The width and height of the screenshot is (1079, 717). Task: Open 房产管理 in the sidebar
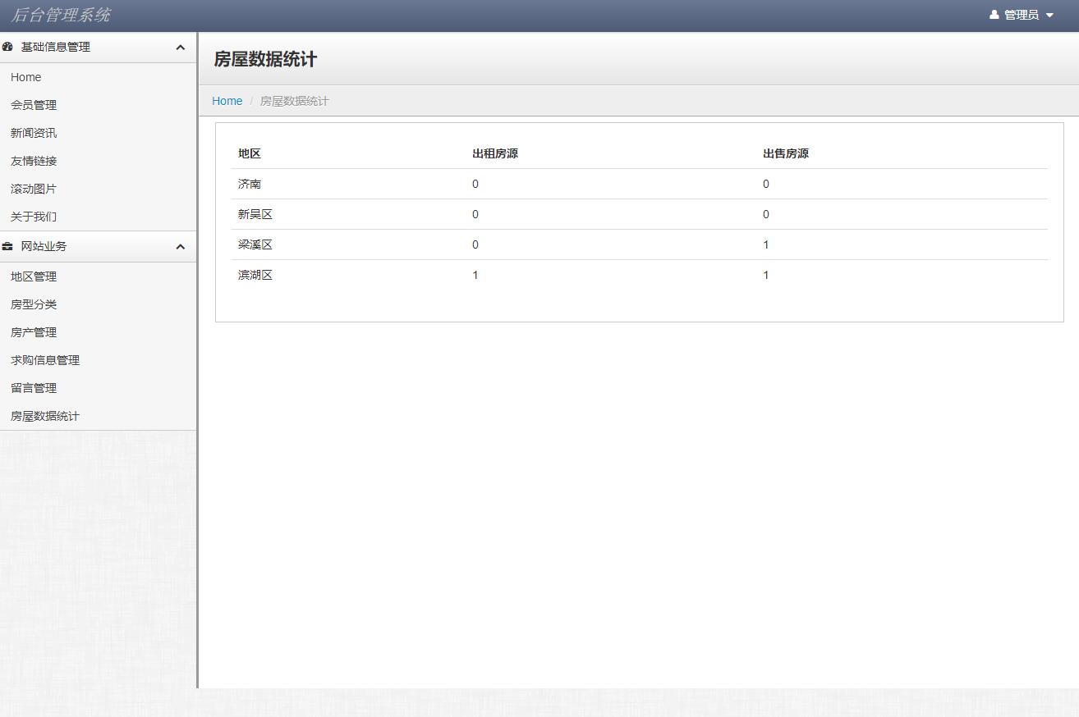pos(33,332)
